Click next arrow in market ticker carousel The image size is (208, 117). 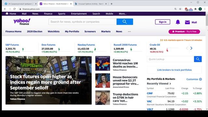click(191, 48)
